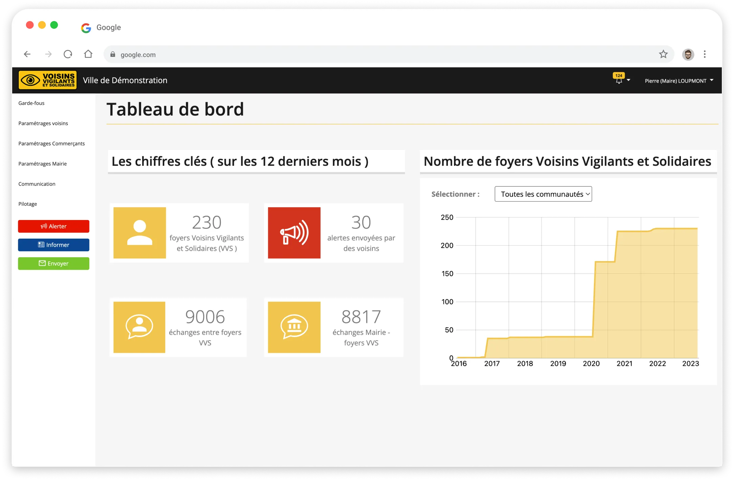Reload the page in browser
733x480 pixels.
point(68,54)
